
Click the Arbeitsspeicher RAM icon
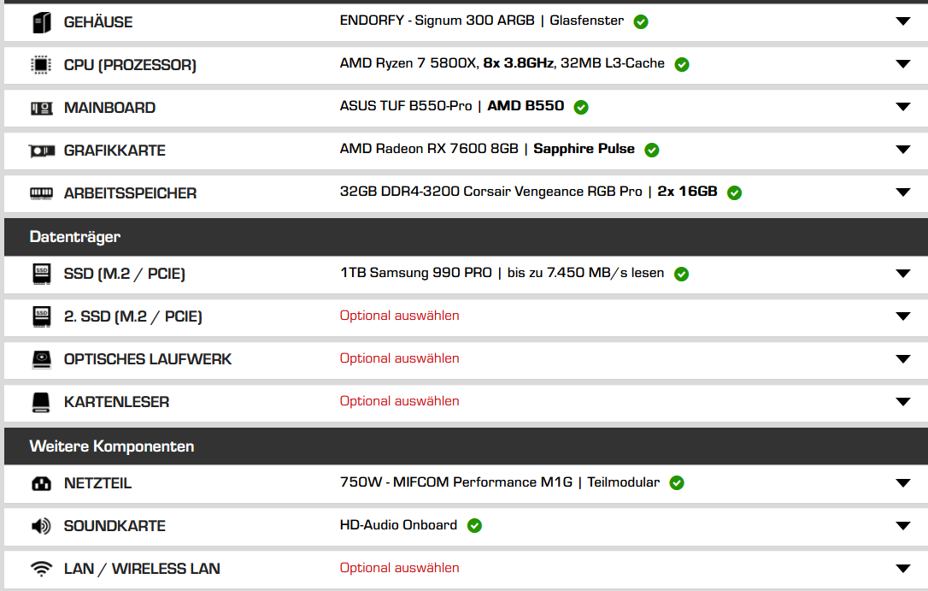click(x=41, y=193)
